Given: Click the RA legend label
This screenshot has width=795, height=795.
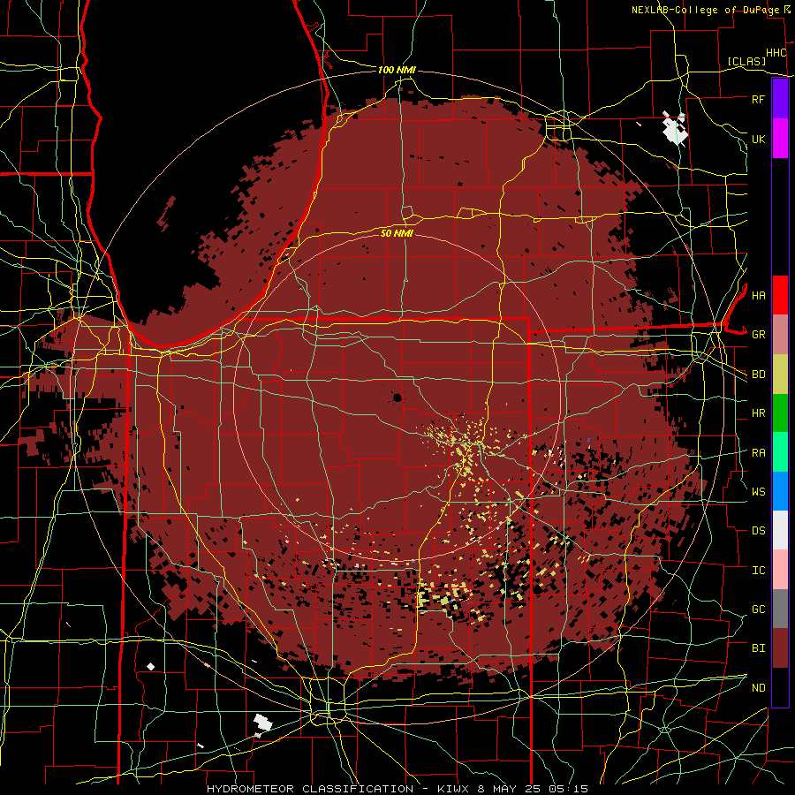Looking at the screenshot, I should (758, 453).
